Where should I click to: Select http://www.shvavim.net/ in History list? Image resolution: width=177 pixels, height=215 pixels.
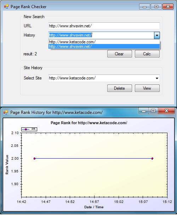coord(104,46)
